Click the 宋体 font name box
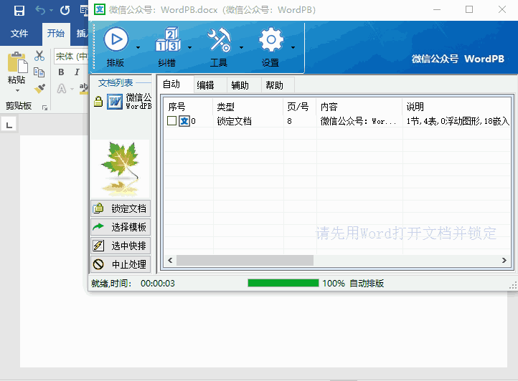 (x=71, y=57)
